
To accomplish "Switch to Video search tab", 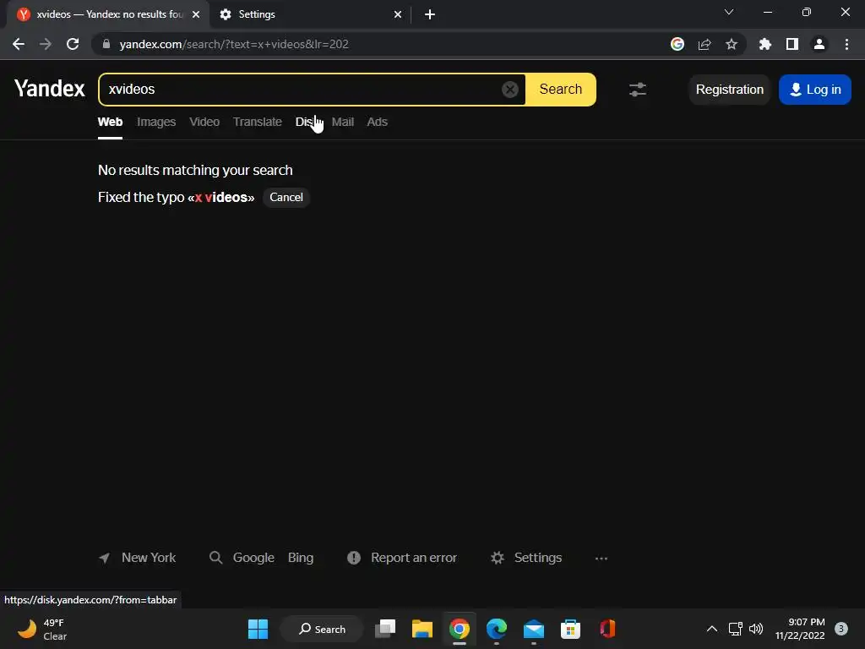I will pos(204,122).
